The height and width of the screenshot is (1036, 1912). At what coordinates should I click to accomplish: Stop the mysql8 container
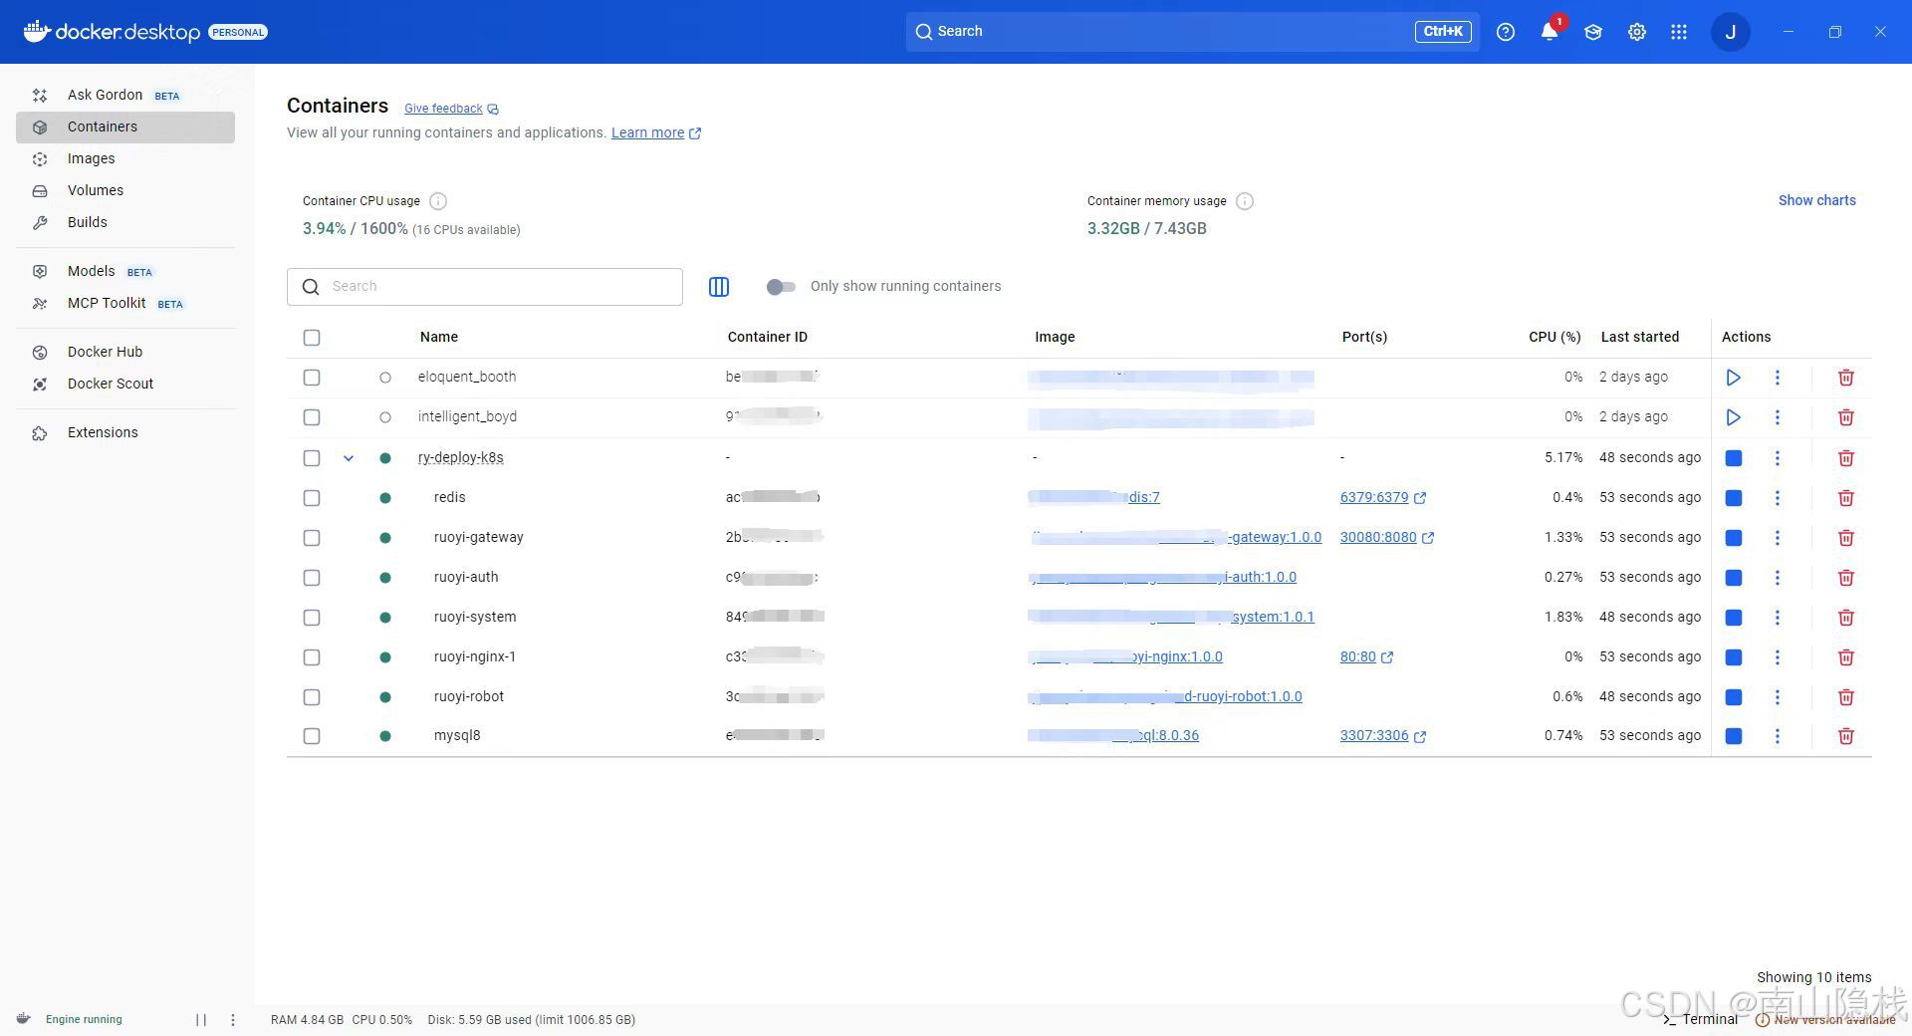[1733, 736]
